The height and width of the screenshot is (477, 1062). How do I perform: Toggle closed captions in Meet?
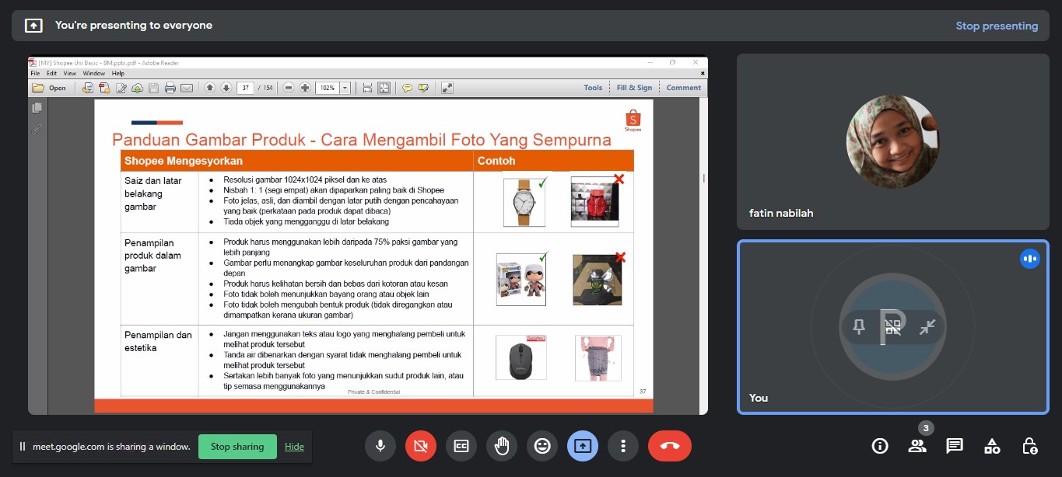(x=461, y=446)
